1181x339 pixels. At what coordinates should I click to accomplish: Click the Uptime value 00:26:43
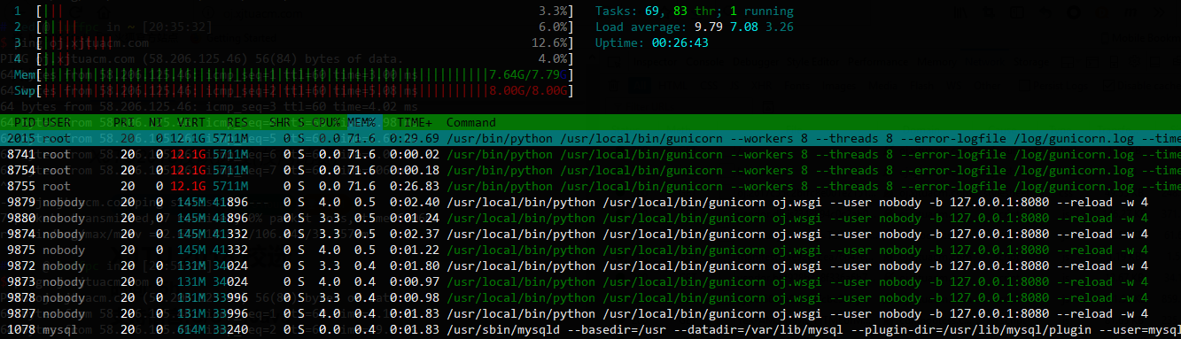click(x=680, y=43)
